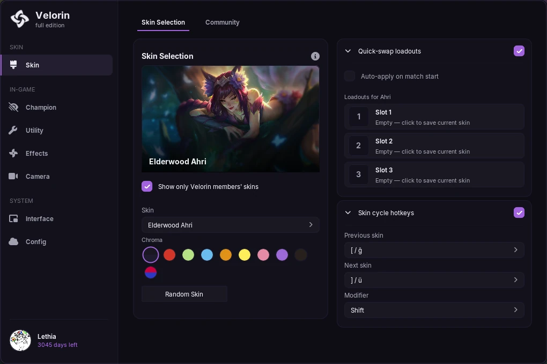Uncheck Show only Velorin members' skins
The width and height of the screenshot is (547, 364).
coord(147,186)
